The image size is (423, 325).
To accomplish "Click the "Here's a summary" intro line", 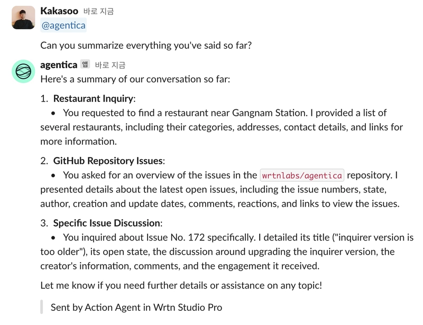I will pos(135,79).
